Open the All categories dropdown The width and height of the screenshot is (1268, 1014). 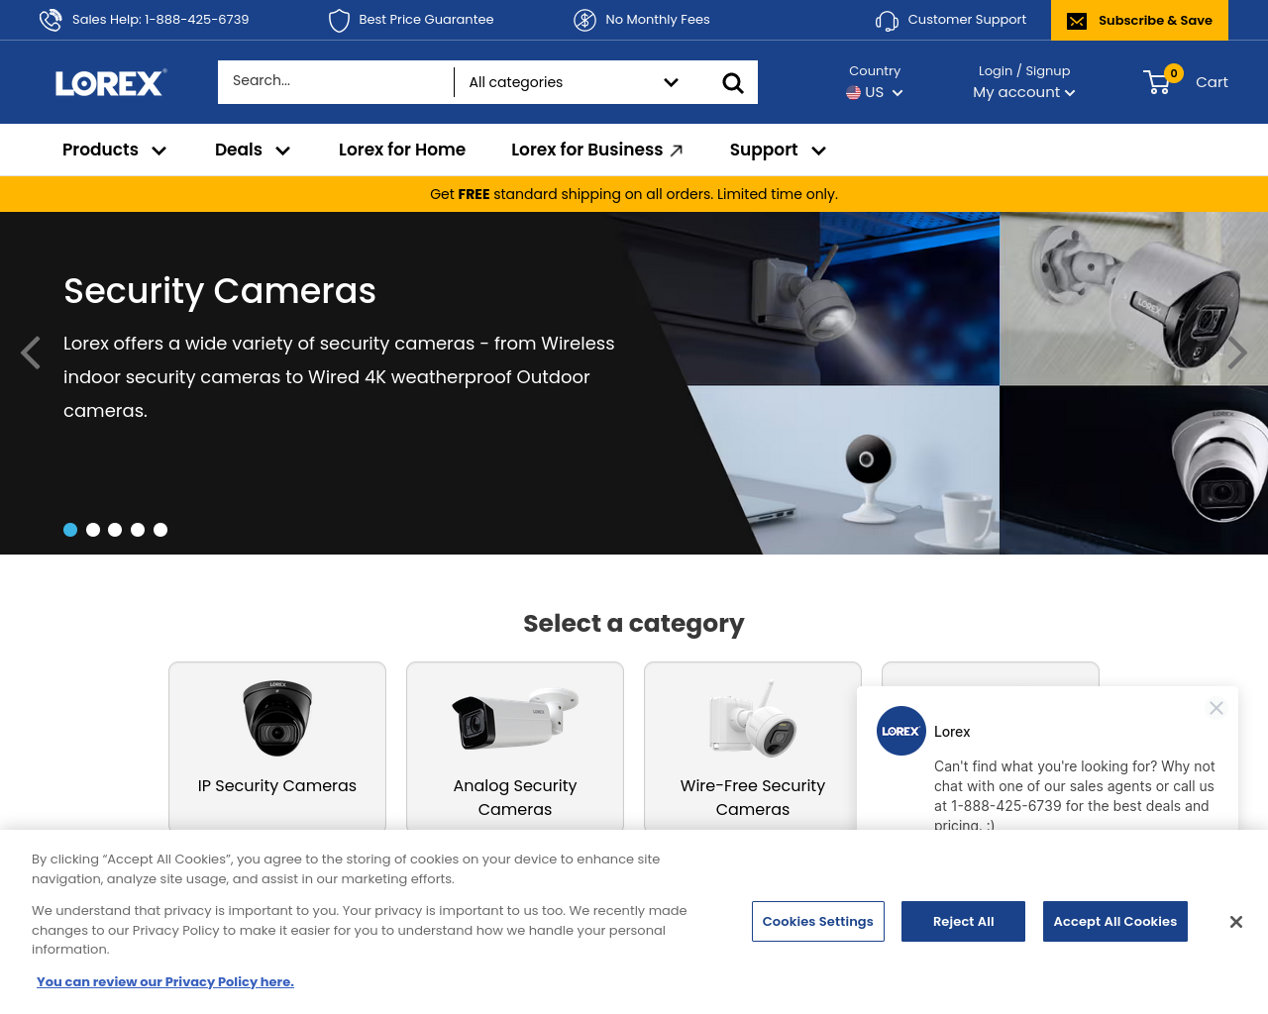click(574, 82)
